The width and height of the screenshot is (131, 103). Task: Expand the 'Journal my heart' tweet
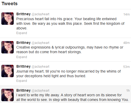click(x=22, y=81)
